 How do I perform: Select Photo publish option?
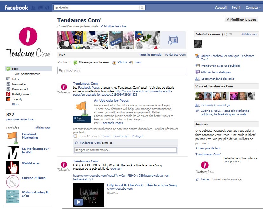pyautogui.click(x=119, y=62)
